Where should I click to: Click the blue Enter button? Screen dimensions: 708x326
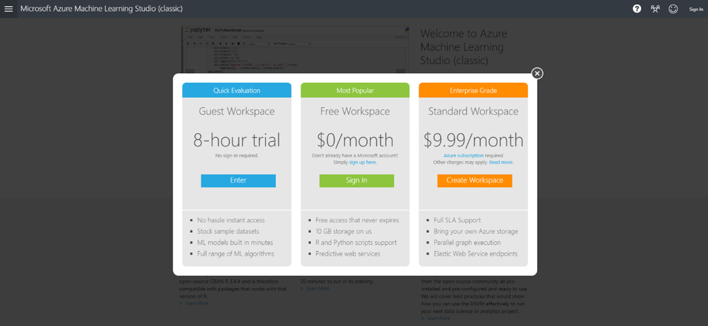pyautogui.click(x=239, y=180)
